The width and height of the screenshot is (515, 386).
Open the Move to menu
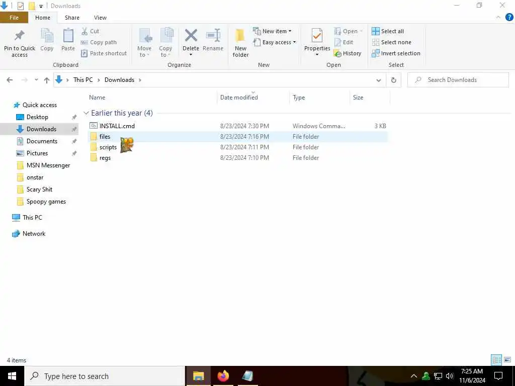[144, 43]
